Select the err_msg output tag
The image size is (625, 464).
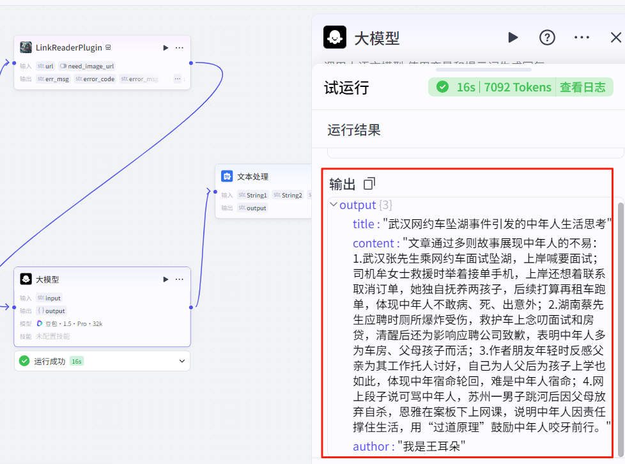tap(54, 79)
